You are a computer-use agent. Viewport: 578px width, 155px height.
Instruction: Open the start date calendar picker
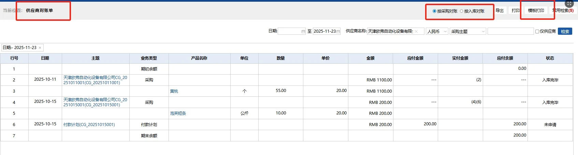(303, 31)
